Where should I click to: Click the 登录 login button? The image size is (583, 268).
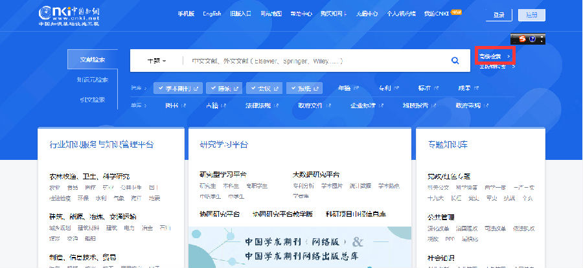click(499, 15)
